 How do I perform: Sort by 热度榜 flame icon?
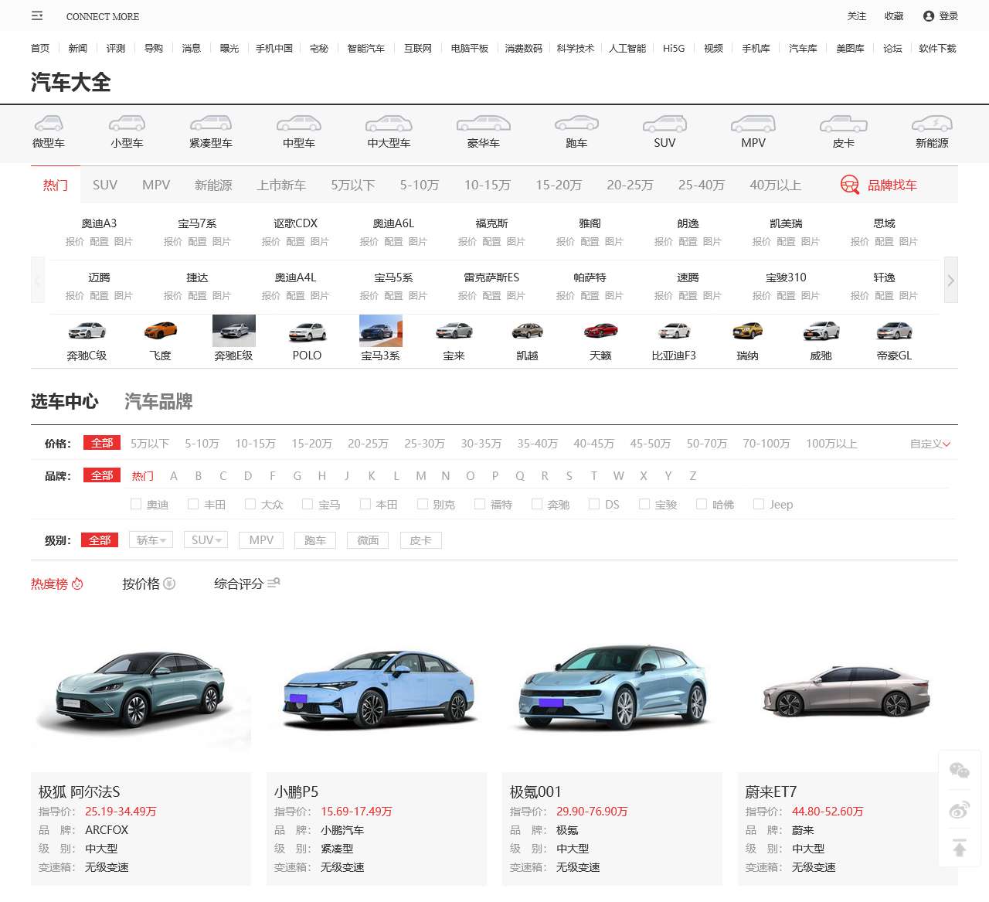click(x=77, y=584)
